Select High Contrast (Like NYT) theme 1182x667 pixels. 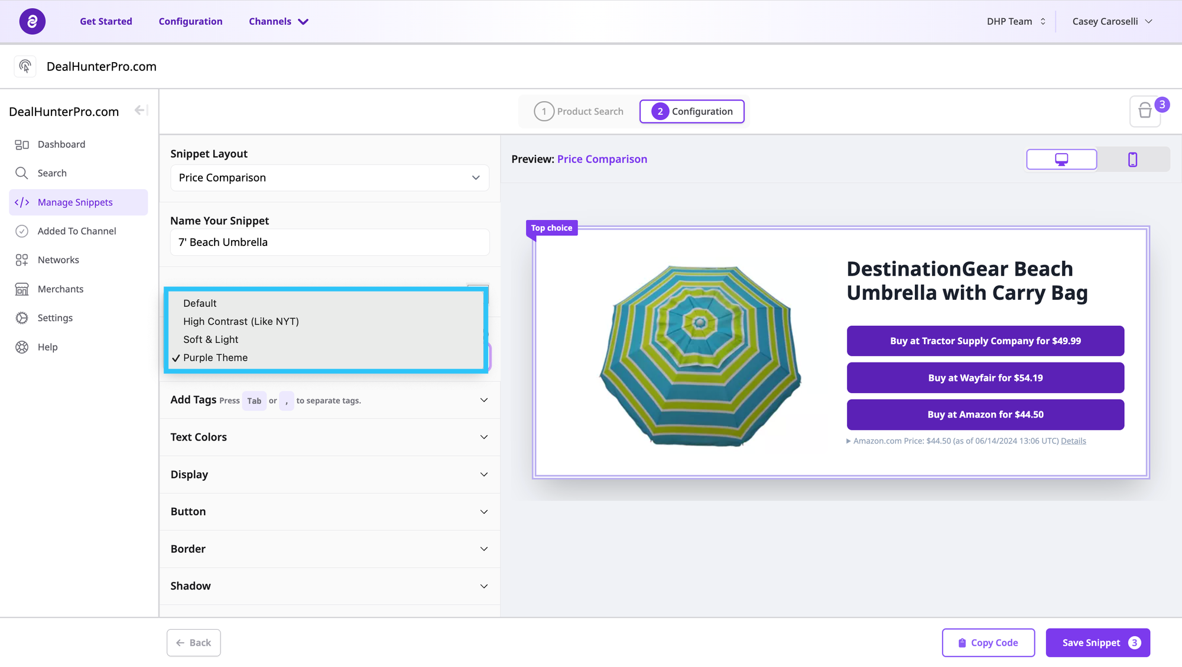(241, 322)
